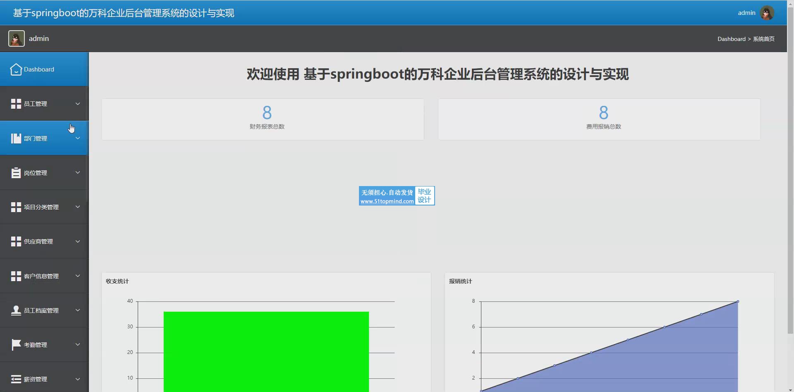
Task: Click the 员工档案管理 menu label
Action: 41,311
